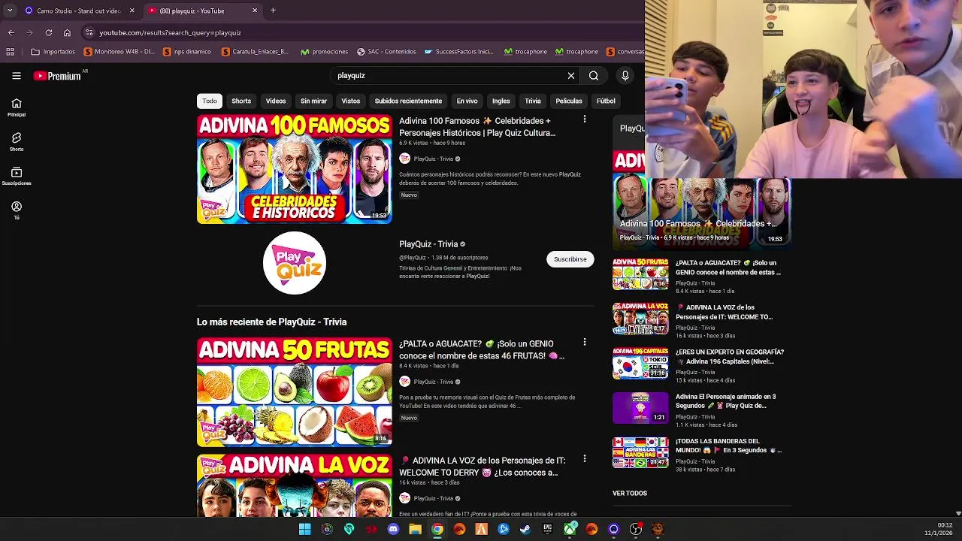This screenshot has width=962, height=541.
Task: Open a new browser tab with plus
Action: coord(273,11)
